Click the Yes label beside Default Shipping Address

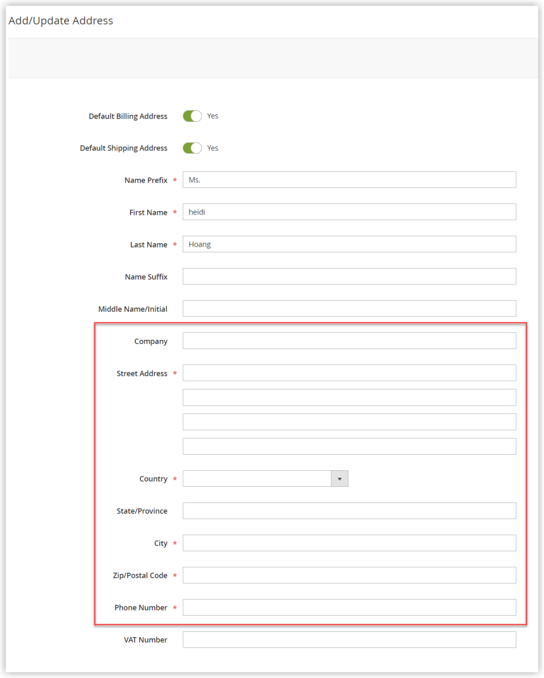[213, 148]
